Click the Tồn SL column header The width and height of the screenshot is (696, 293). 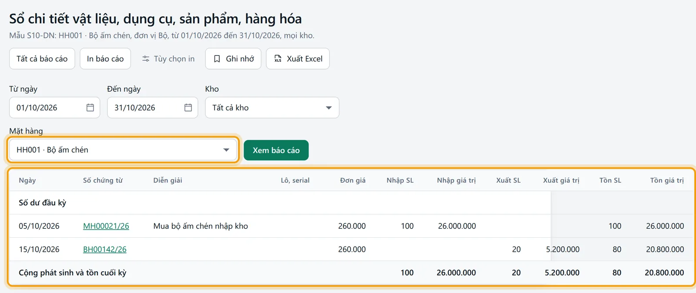point(610,180)
